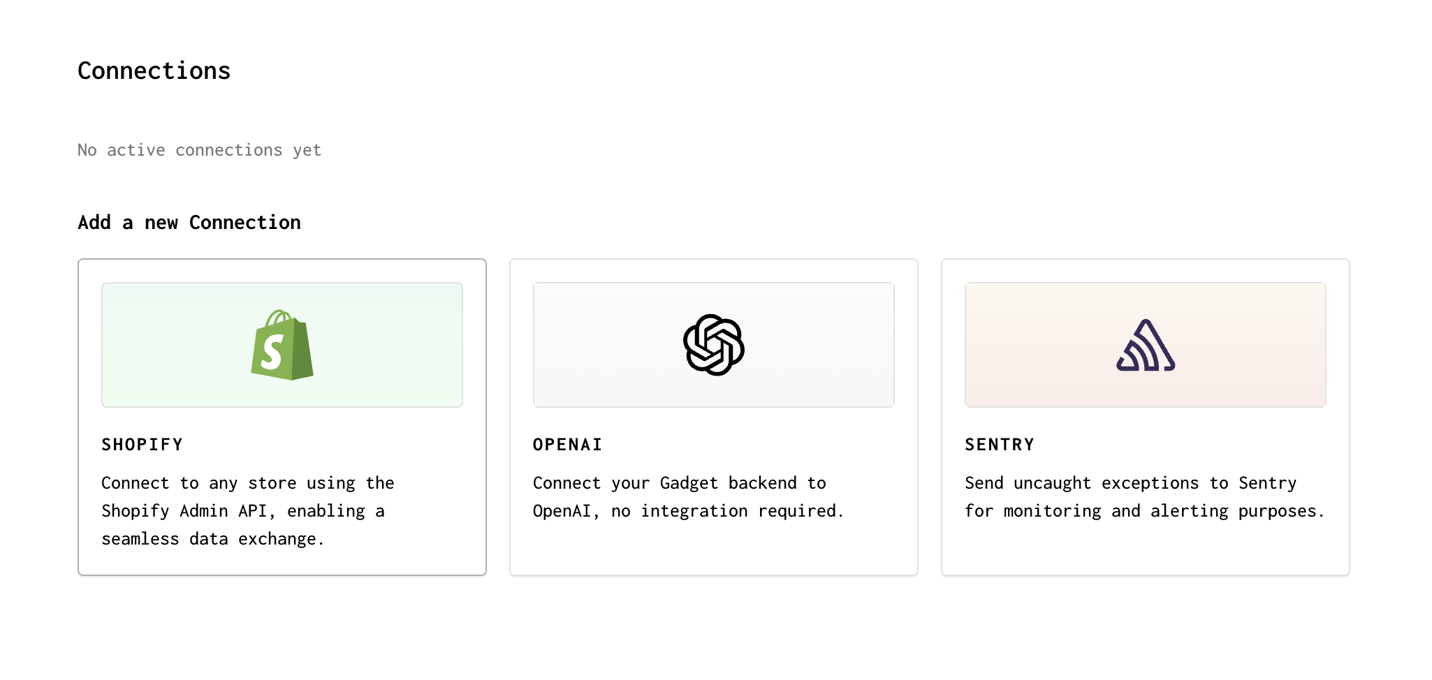Open the SHOPIFY connection card
The height and width of the screenshot is (680, 1432).
pos(282,417)
